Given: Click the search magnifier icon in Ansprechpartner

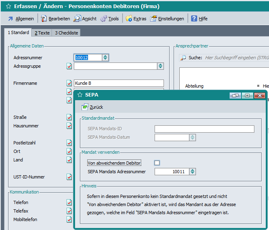Looking at the screenshot, I should 183,58.
